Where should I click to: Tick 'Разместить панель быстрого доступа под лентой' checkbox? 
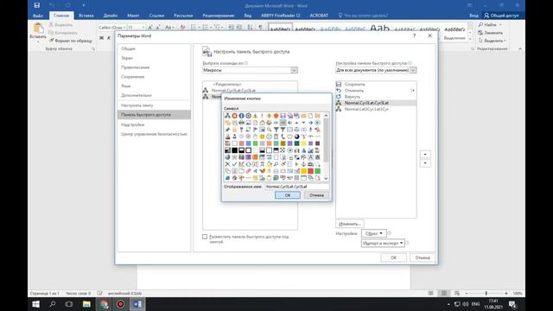tap(205, 237)
